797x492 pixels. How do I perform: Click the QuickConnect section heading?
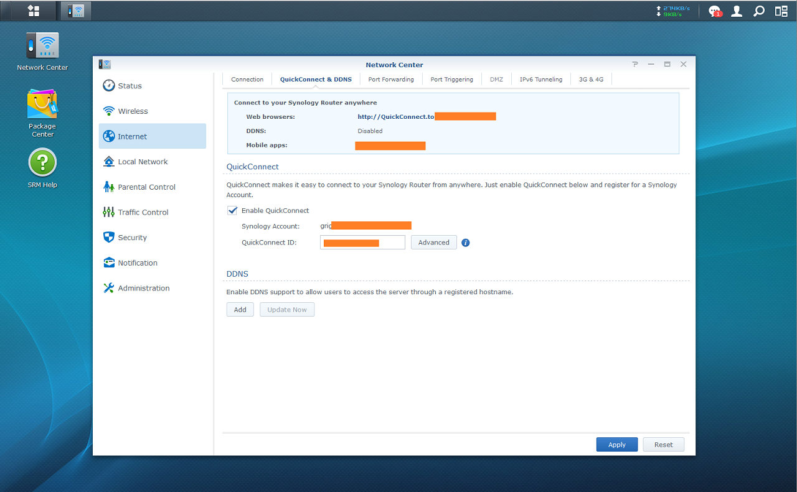point(253,167)
